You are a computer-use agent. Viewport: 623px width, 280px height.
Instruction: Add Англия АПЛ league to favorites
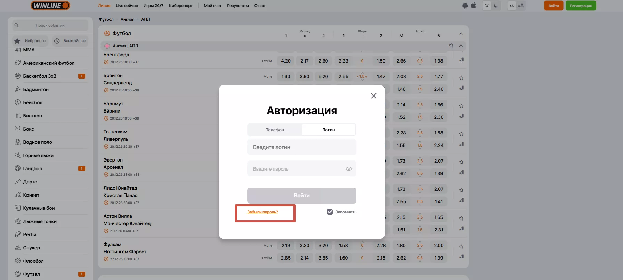click(x=451, y=46)
